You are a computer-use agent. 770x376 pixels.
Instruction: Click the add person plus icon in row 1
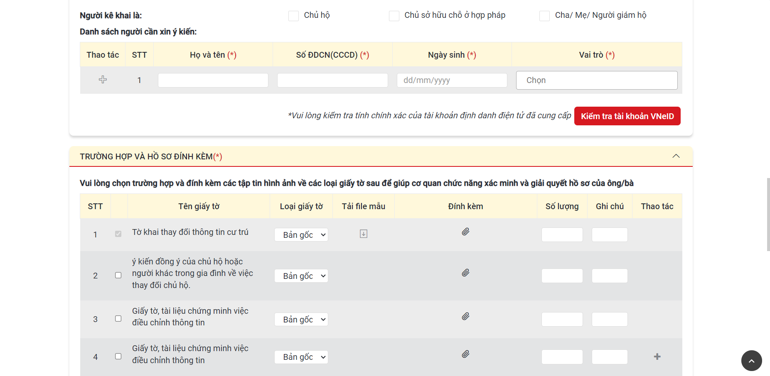pos(103,80)
